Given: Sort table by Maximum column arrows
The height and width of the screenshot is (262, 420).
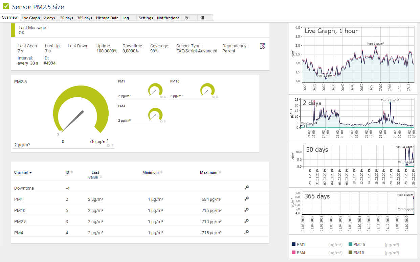Looking at the screenshot, I should point(220,172).
